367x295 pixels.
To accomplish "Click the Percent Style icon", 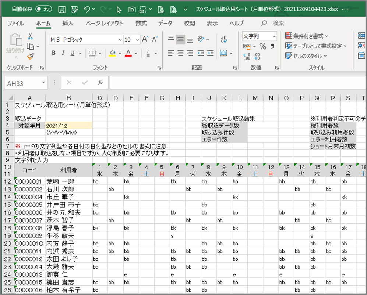I will point(262,46).
